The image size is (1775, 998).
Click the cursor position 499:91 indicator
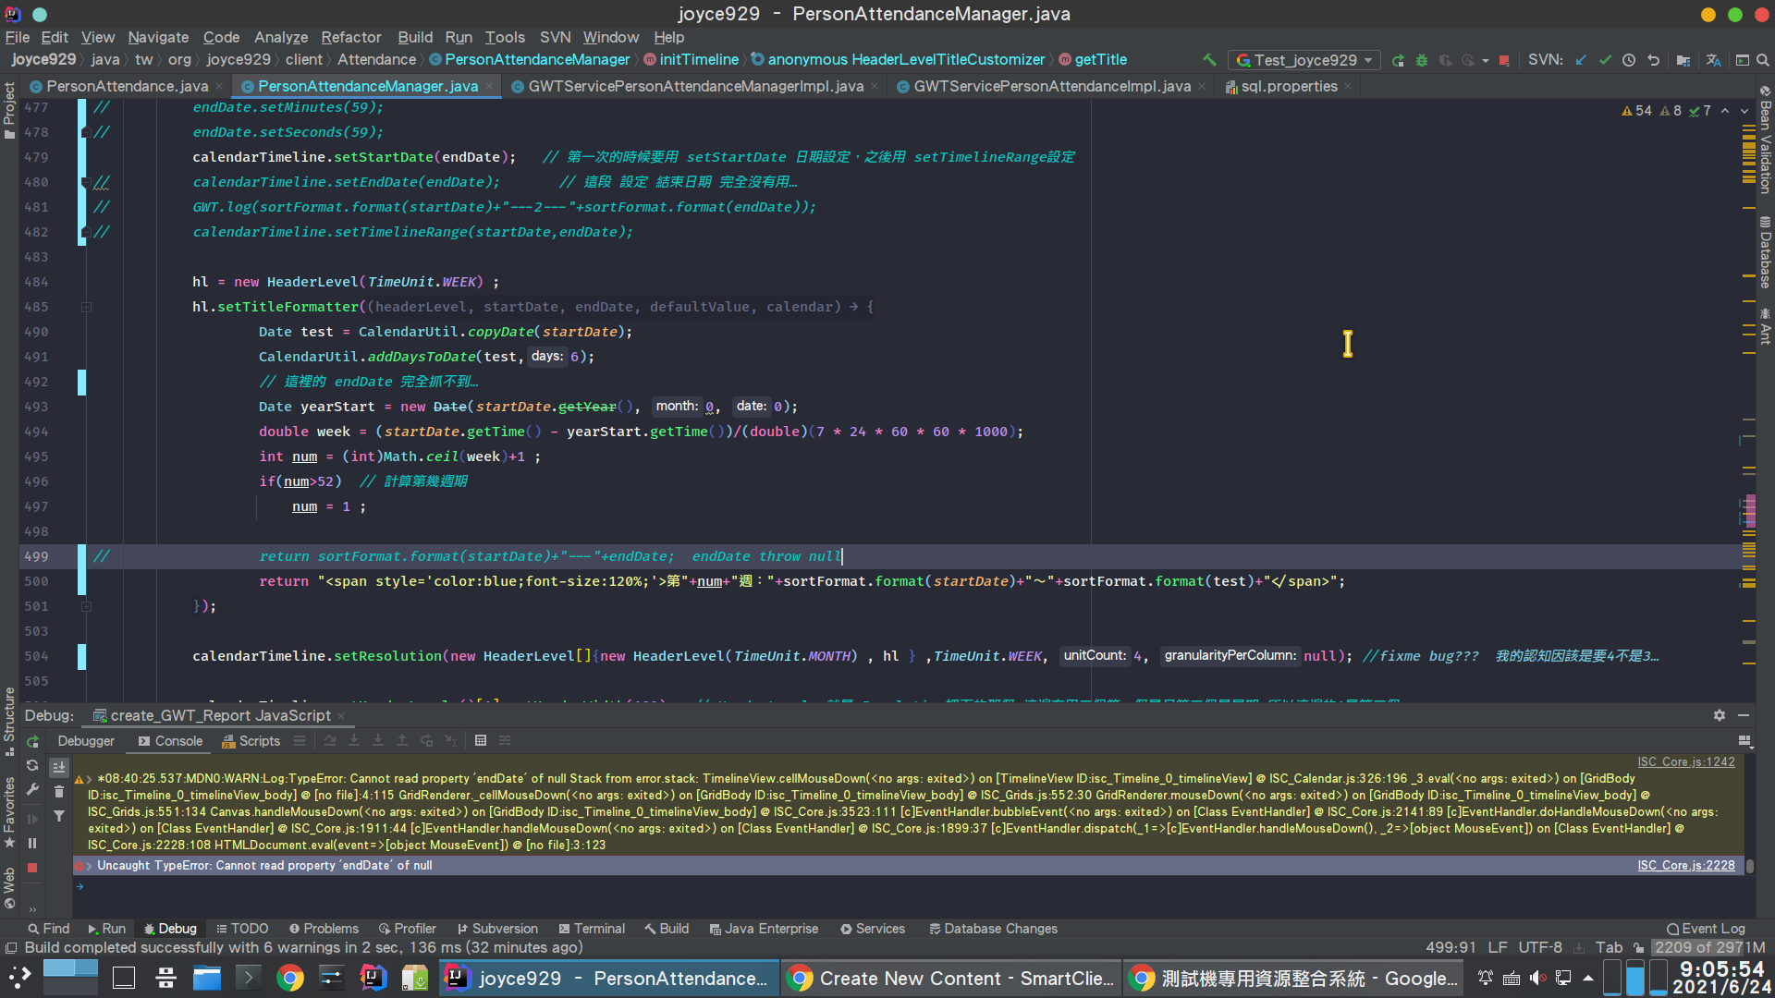coord(1451,948)
